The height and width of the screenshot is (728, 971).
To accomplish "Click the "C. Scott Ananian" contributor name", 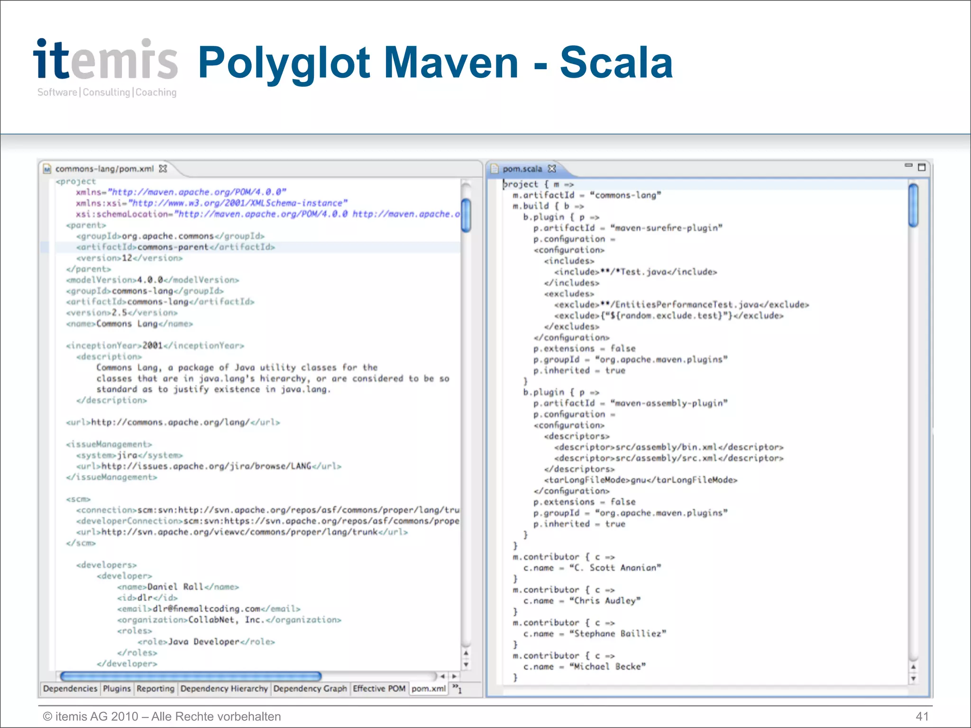I will 592,568.
